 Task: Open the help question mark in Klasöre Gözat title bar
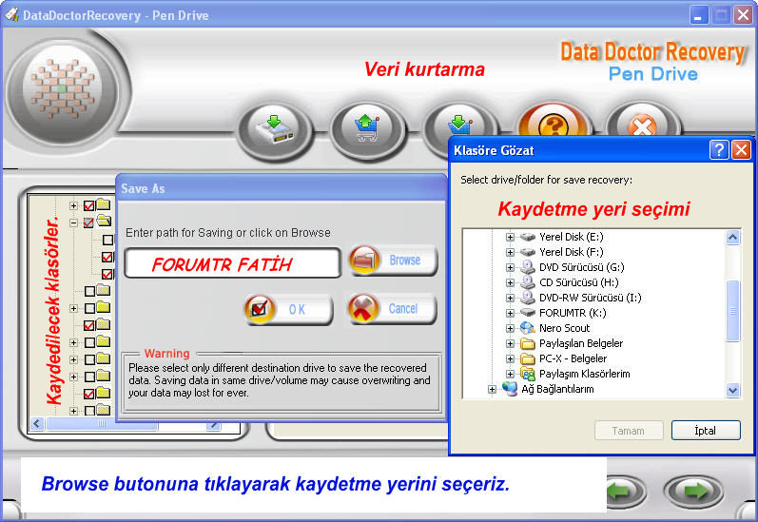tap(719, 150)
